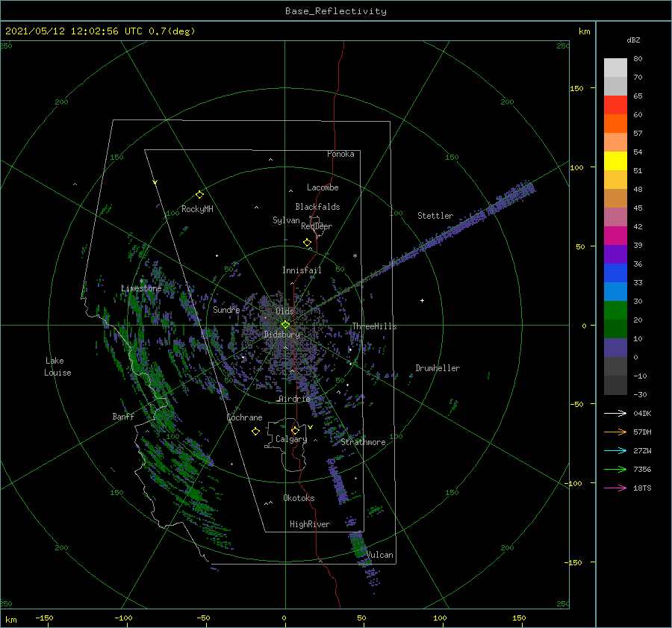The image size is (672, 628).
Task: Pick the royal blue 33-36 dBZ swatch
Action: (615, 273)
